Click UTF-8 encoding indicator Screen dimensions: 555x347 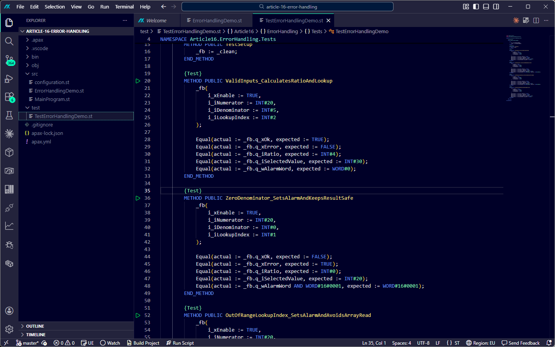pyautogui.click(x=423, y=343)
